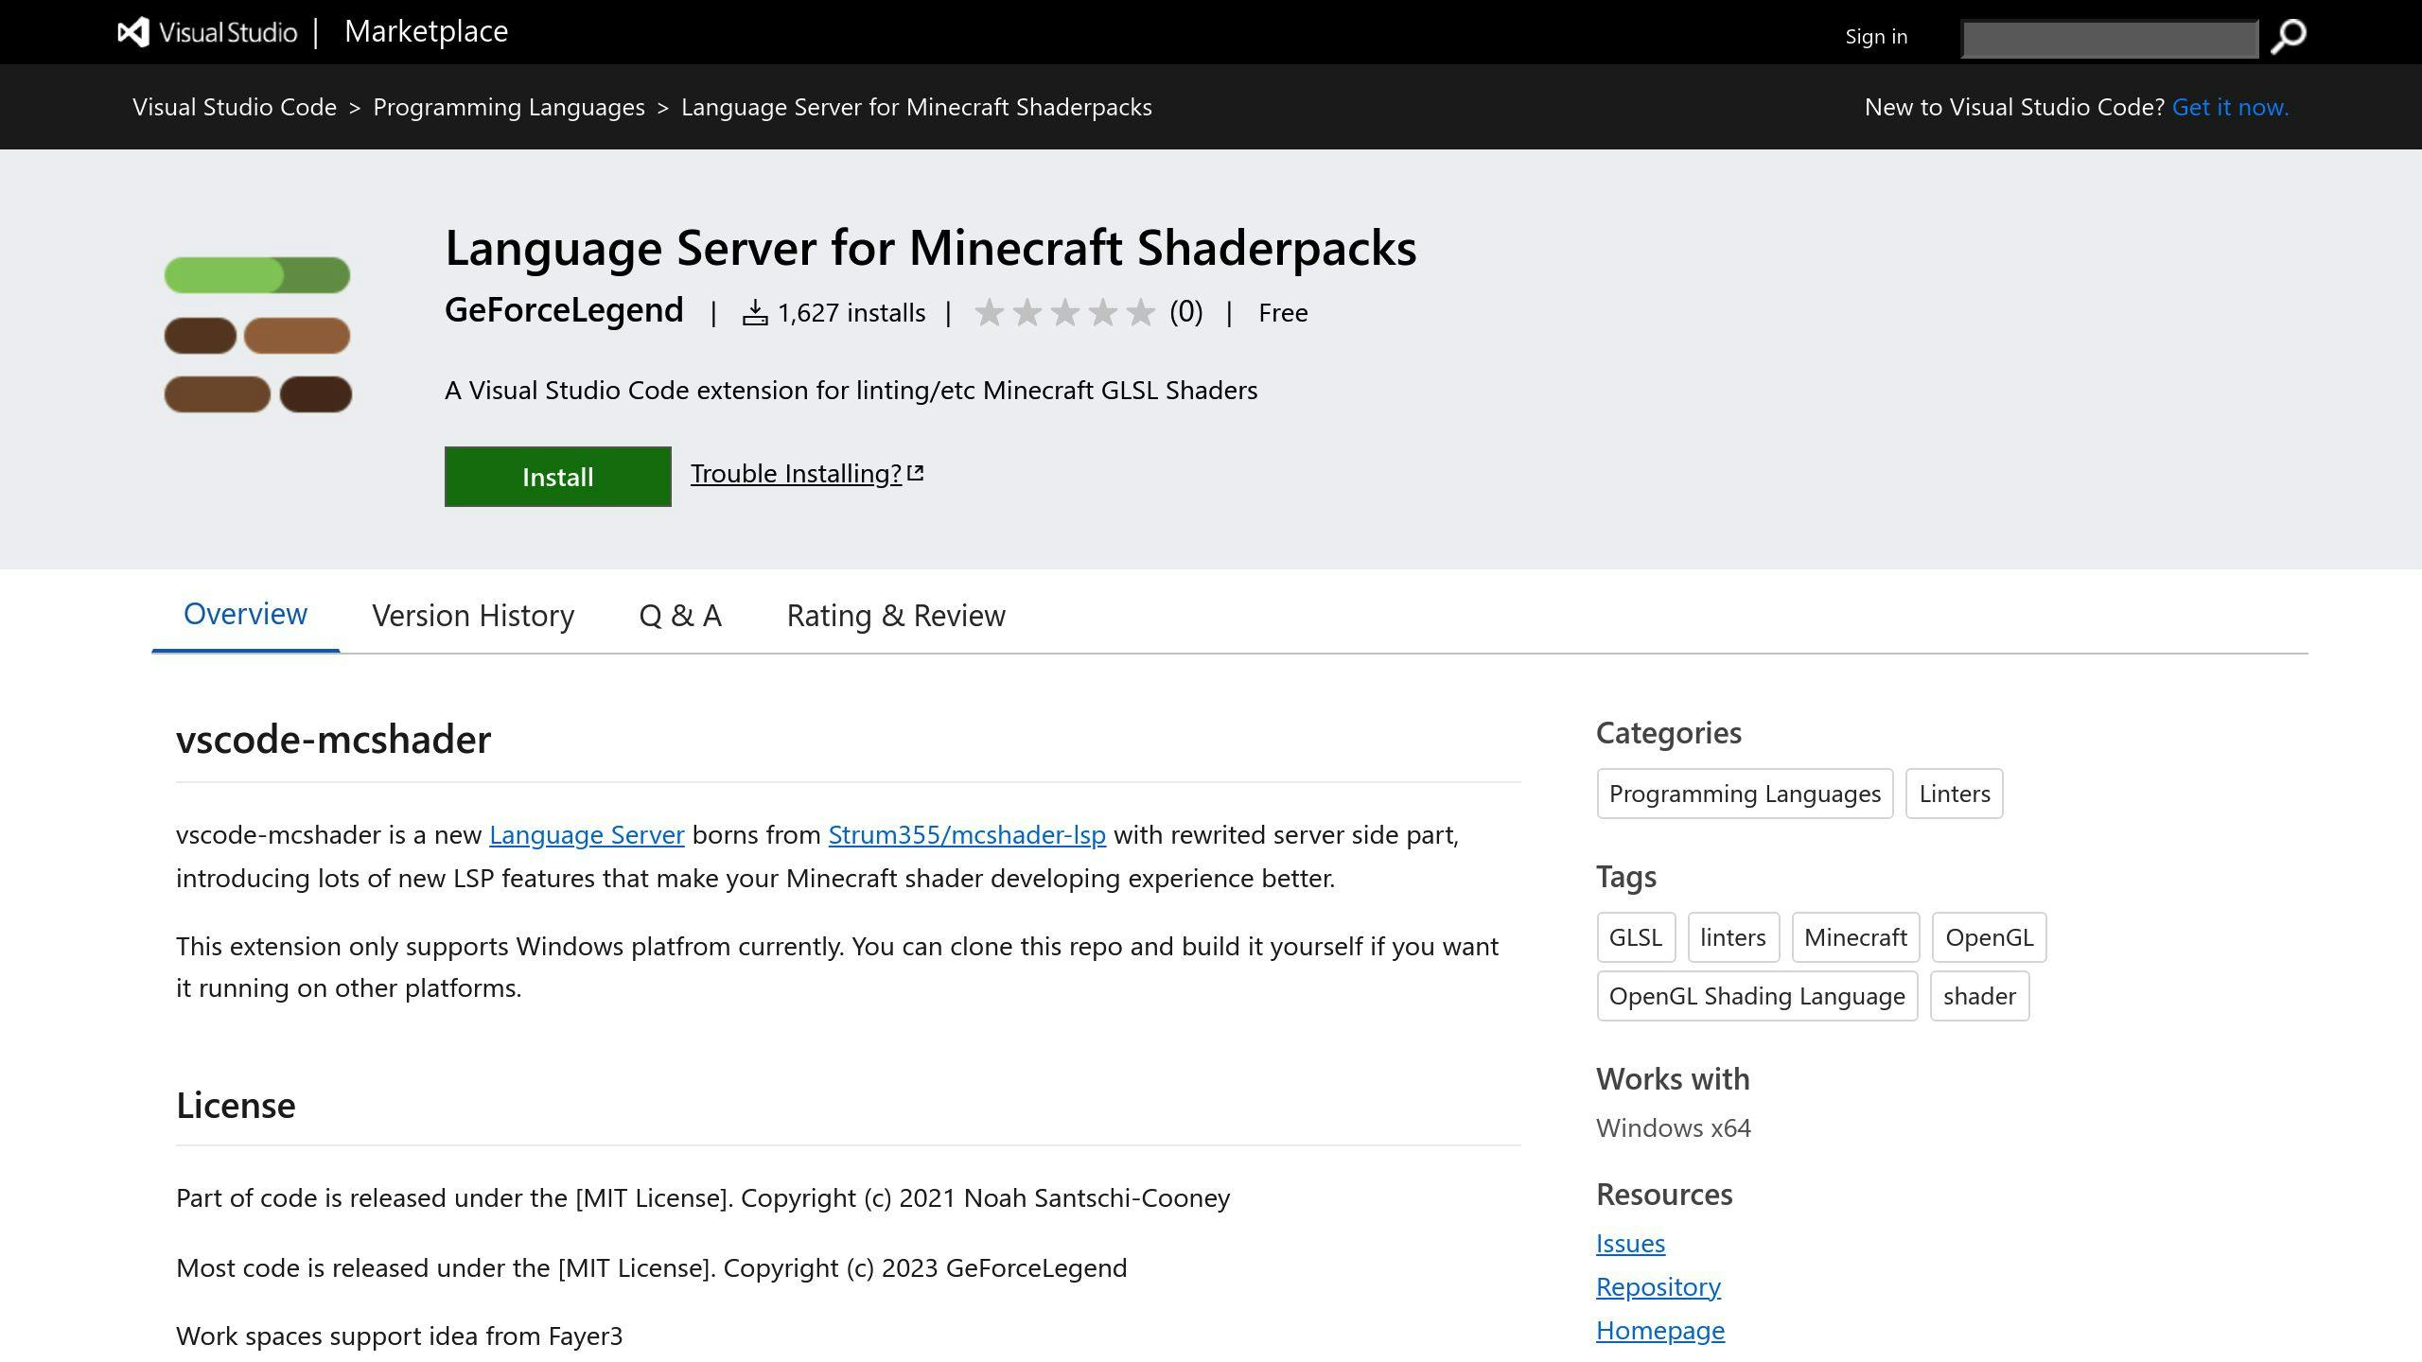This screenshot has height=1362, width=2422.
Task: Click the search magnifier icon
Action: point(2288,37)
